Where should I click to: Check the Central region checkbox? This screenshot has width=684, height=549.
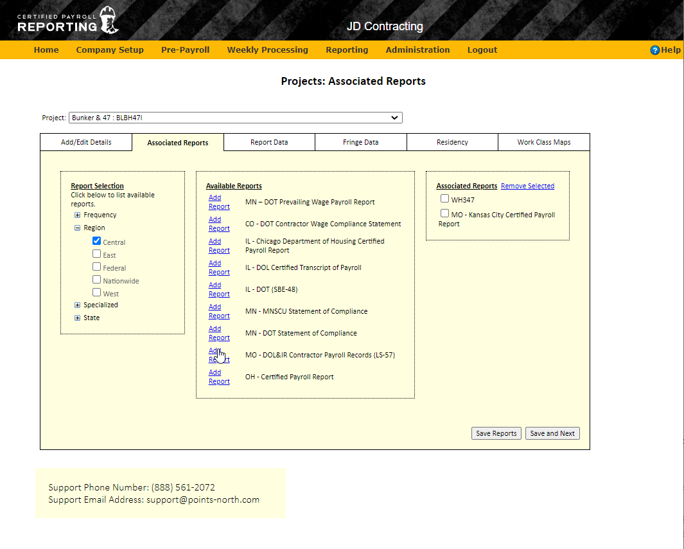97,241
